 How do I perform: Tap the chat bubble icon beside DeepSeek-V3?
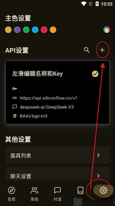15,107
